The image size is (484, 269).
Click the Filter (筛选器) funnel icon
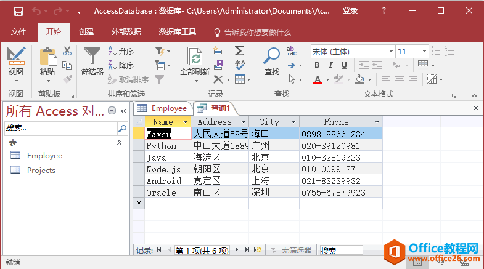click(92, 57)
